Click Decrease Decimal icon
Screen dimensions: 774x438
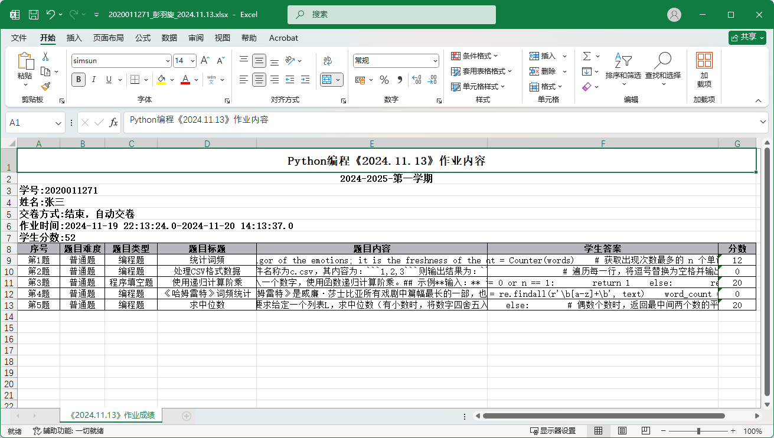433,80
